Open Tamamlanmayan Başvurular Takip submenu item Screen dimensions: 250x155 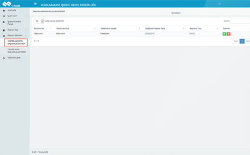[x=16, y=42]
